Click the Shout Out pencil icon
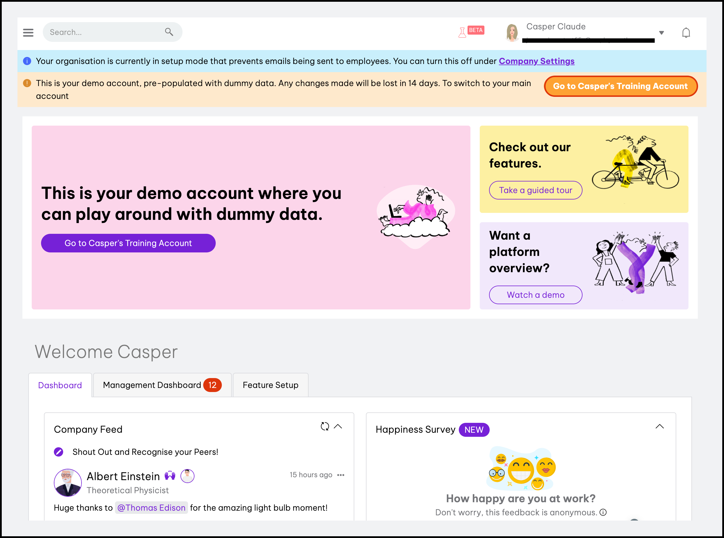This screenshot has height=538, width=724. pos(59,452)
